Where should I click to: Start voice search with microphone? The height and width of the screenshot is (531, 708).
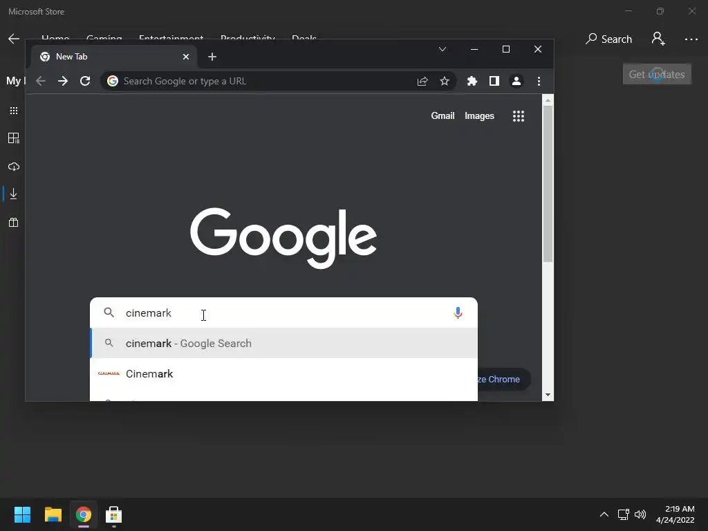458,313
